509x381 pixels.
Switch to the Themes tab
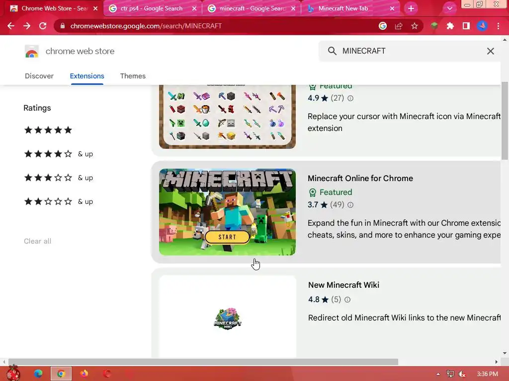coord(133,76)
